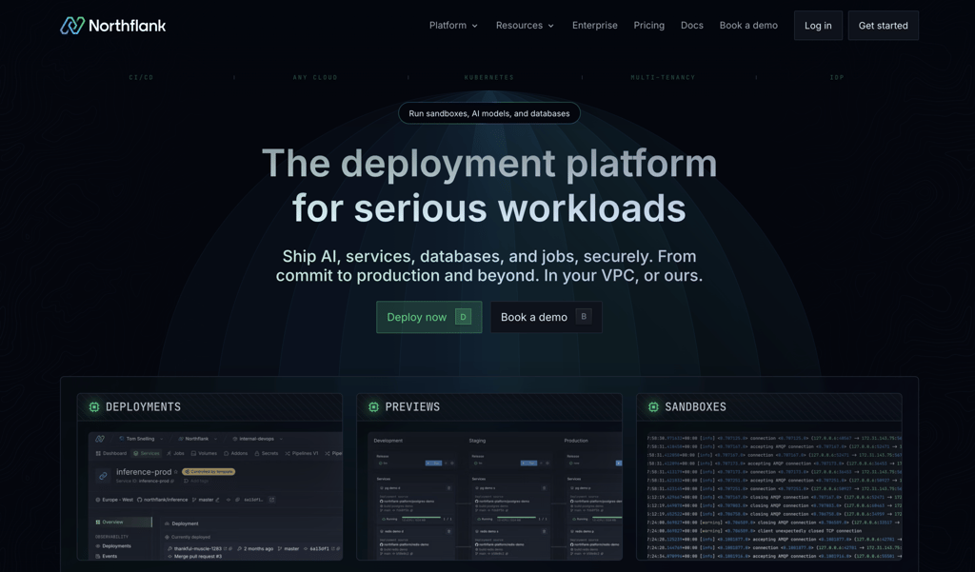This screenshot has height=572, width=975.
Task: Click the blue run button in Staging release
Action: [x=528, y=464]
